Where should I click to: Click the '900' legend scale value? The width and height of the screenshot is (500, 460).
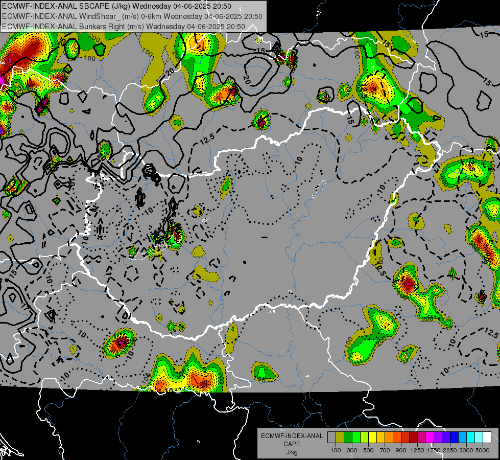(x=401, y=450)
